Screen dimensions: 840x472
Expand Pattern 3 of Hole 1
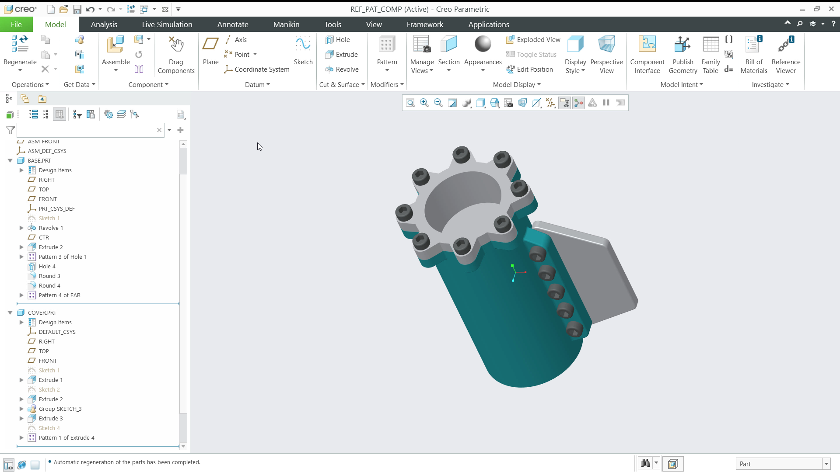coord(21,257)
